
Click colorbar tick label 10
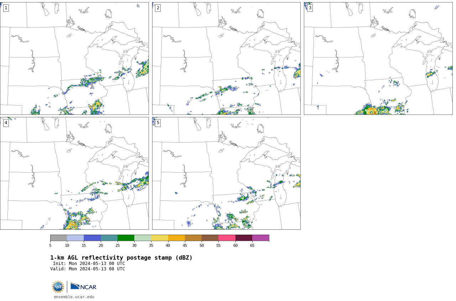tap(67, 245)
